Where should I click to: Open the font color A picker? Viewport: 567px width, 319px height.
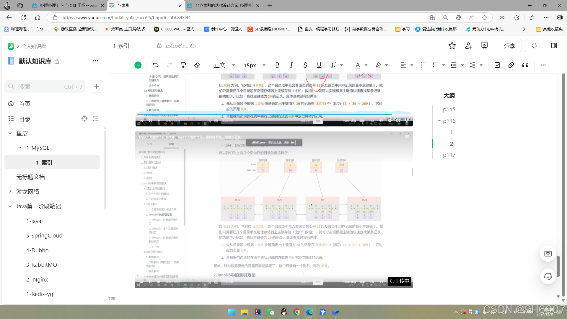[358, 65]
